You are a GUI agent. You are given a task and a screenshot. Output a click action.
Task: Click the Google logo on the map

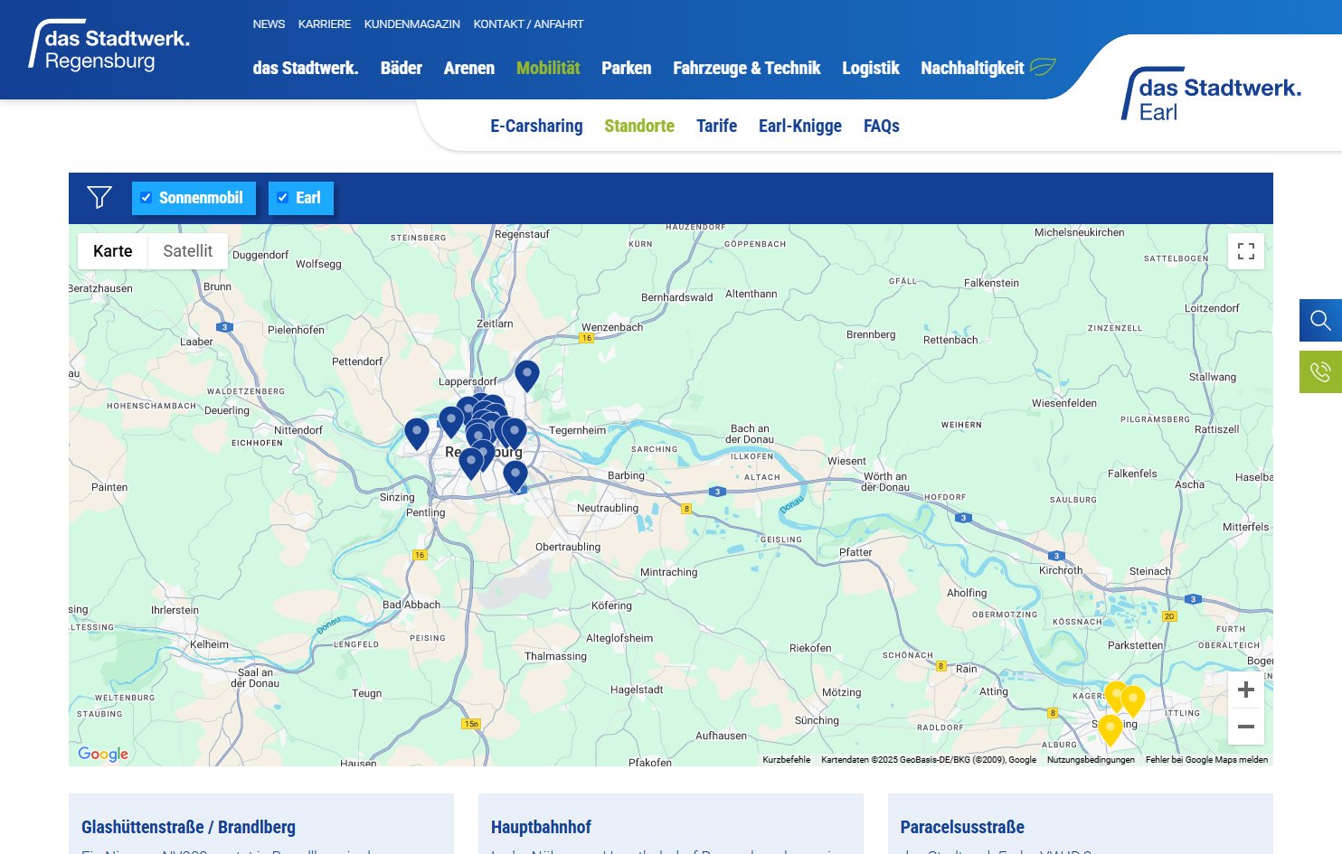click(x=102, y=754)
